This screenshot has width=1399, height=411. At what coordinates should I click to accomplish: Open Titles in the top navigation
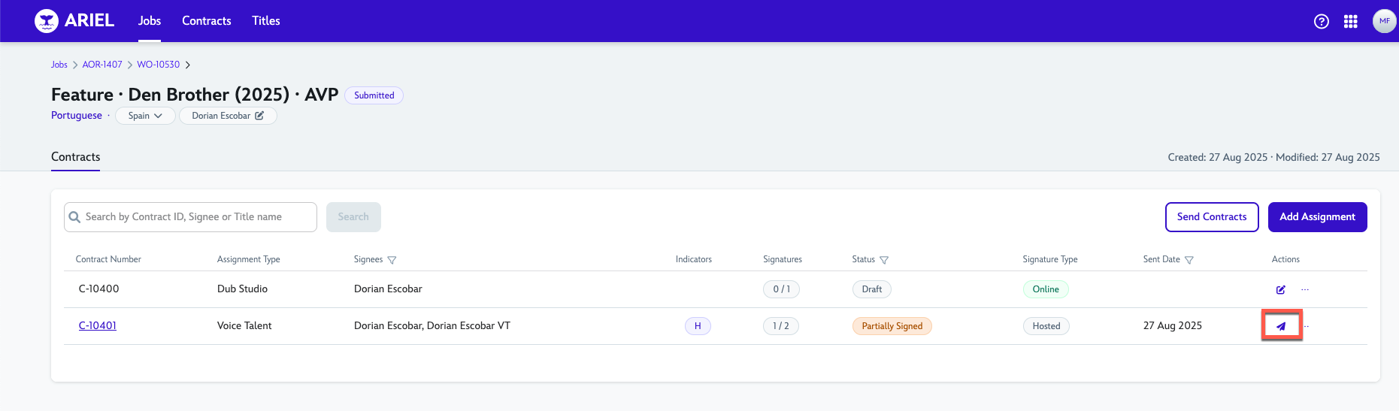[265, 21]
